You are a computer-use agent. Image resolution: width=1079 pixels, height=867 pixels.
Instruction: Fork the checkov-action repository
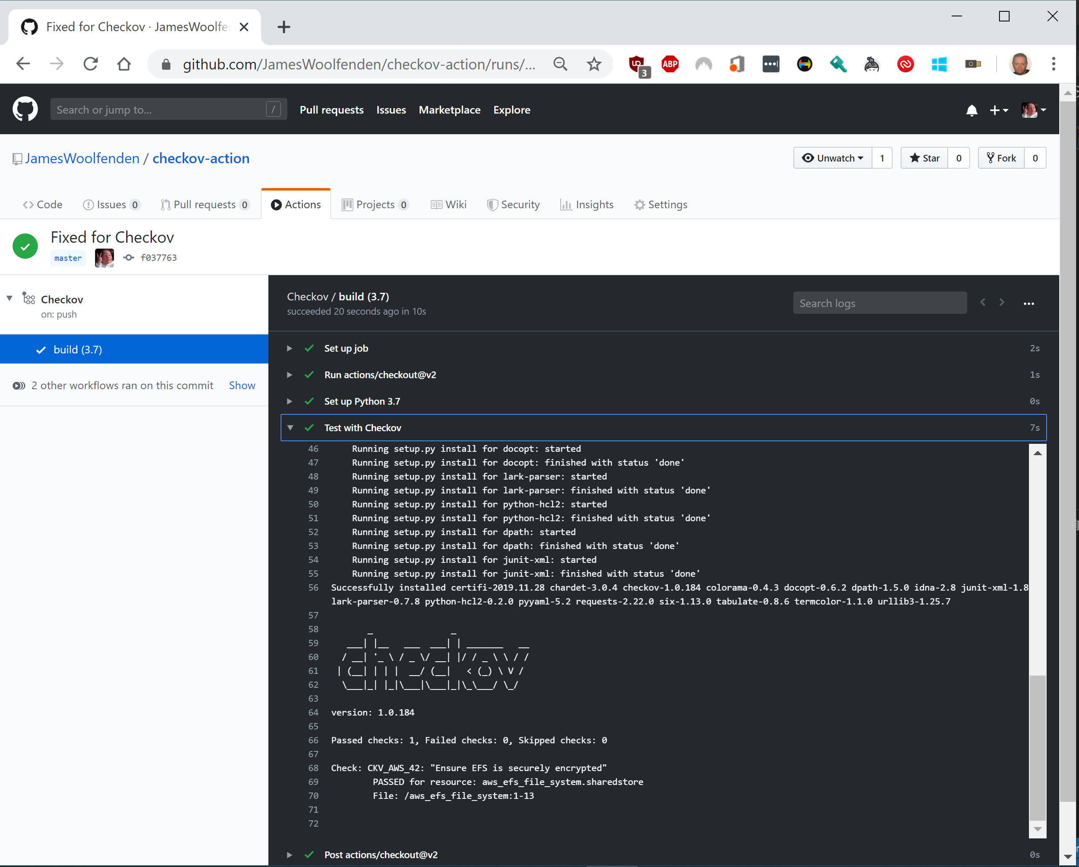click(1001, 158)
